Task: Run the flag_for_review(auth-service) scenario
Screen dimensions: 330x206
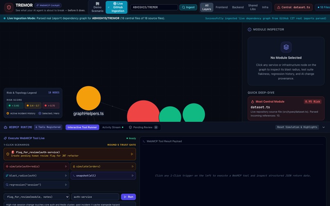Action: click(70, 154)
